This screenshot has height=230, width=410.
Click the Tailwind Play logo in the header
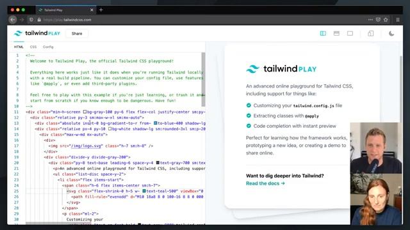pos(37,33)
